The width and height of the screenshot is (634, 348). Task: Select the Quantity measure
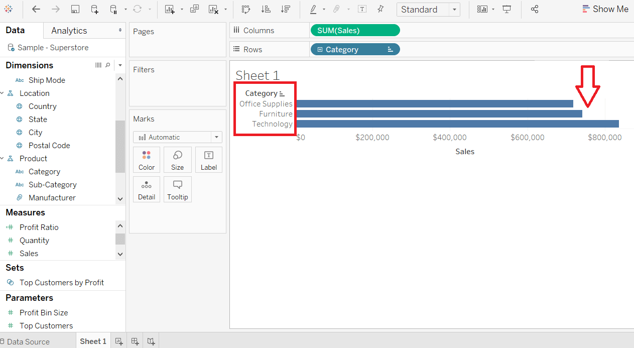click(34, 241)
